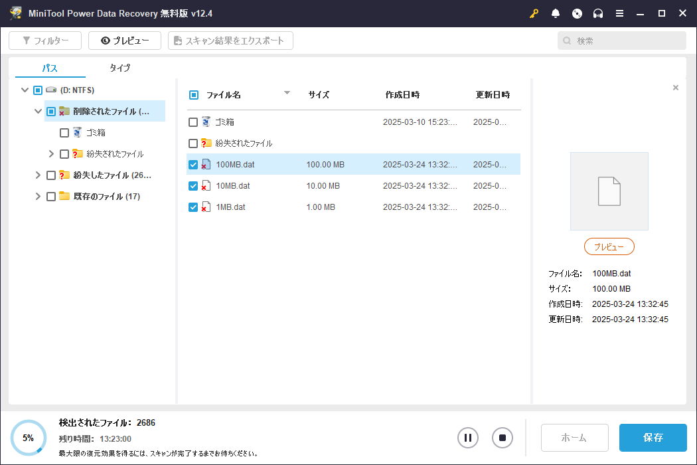Uncheck the 100MB.dat file
Image resolution: width=697 pixels, height=465 pixels.
point(193,164)
